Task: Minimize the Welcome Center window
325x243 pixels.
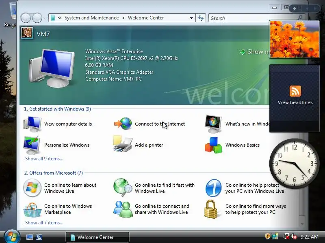Action: [275, 8]
